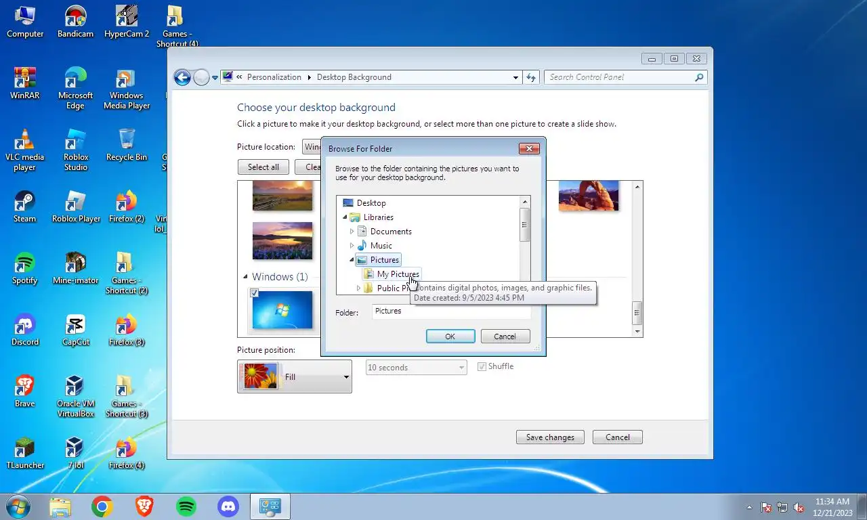Collapse the Windows (1) group
This screenshot has height=520, width=867.
pyautogui.click(x=245, y=277)
